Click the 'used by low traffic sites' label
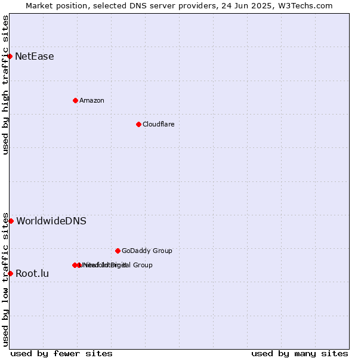 (x=5, y=280)
